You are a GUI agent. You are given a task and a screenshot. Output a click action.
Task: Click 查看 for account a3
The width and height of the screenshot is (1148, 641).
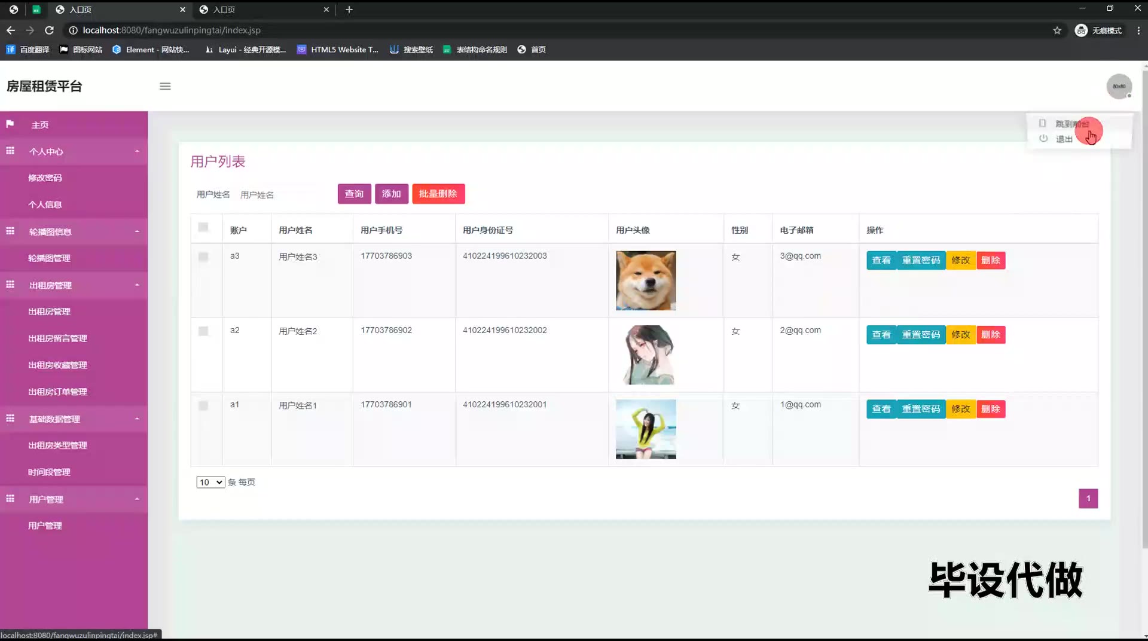coord(881,260)
